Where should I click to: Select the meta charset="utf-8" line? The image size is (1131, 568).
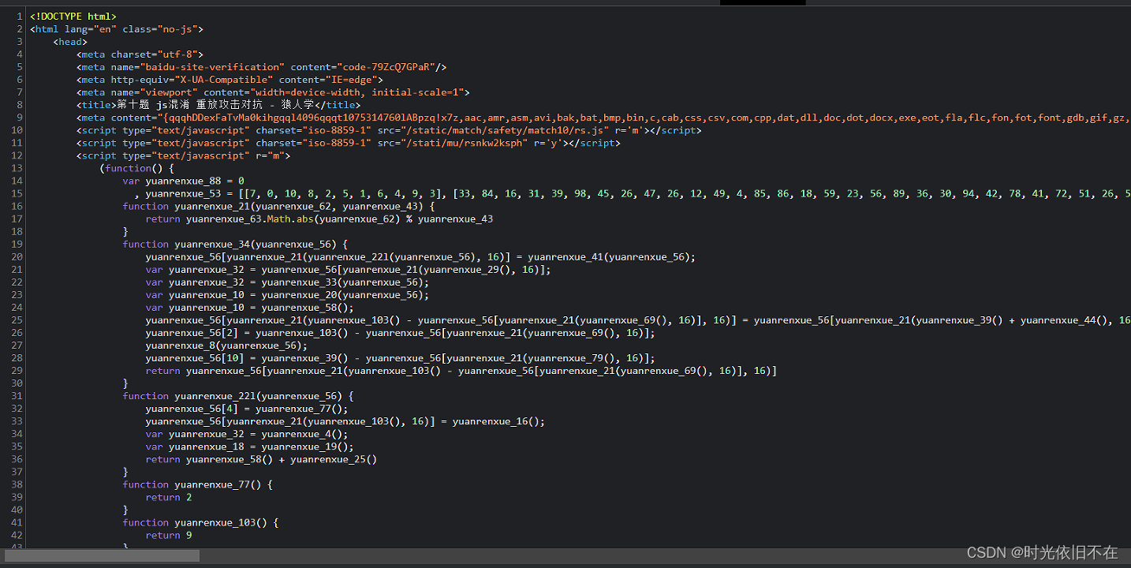140,54
